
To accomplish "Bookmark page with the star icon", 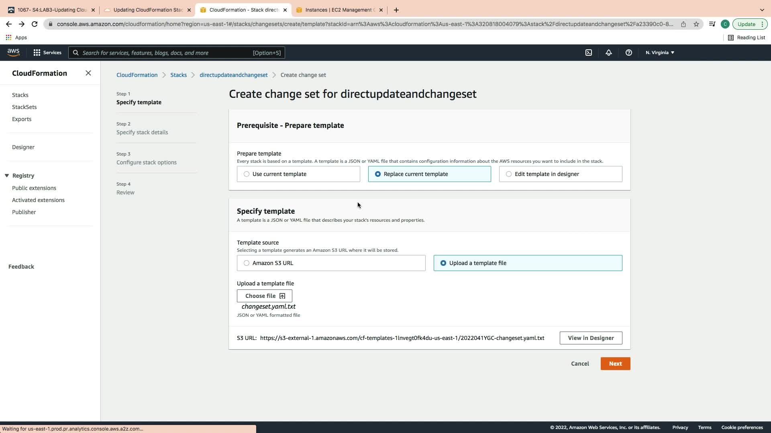I will tap(696, 24).
